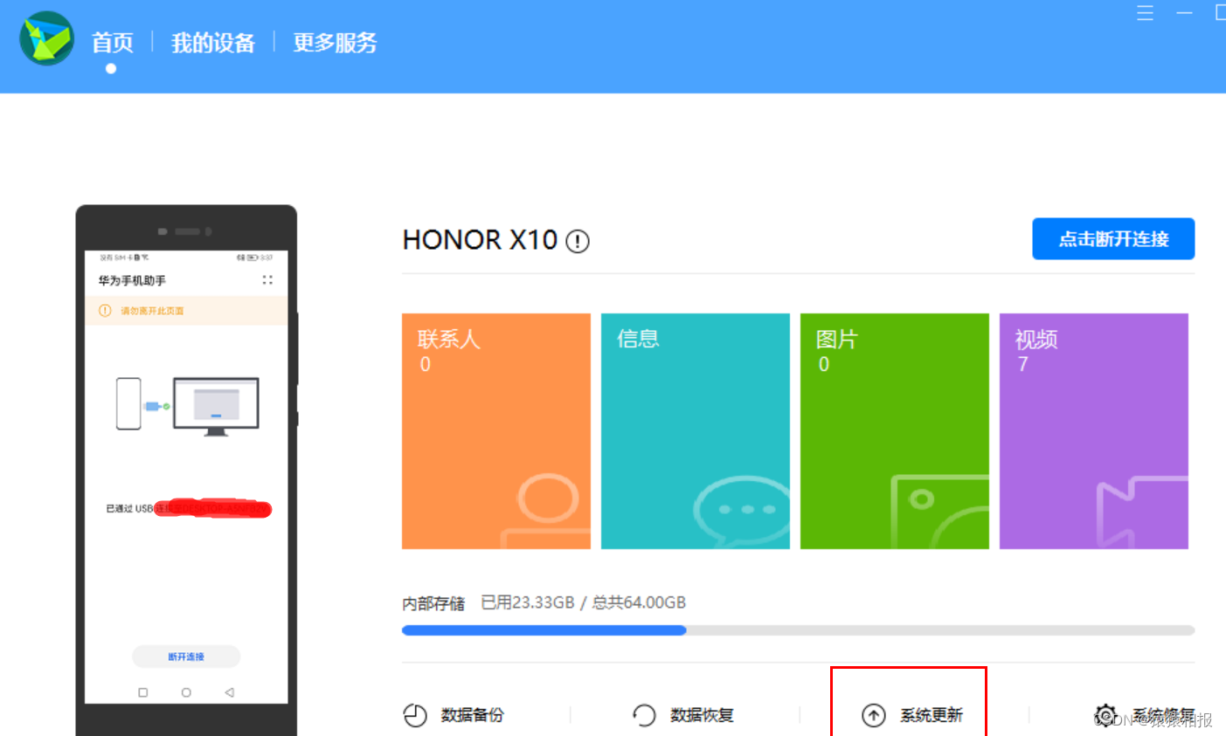Click the 内部存储 label
This screenshot has width=1226, height=736.
point(433,603)
